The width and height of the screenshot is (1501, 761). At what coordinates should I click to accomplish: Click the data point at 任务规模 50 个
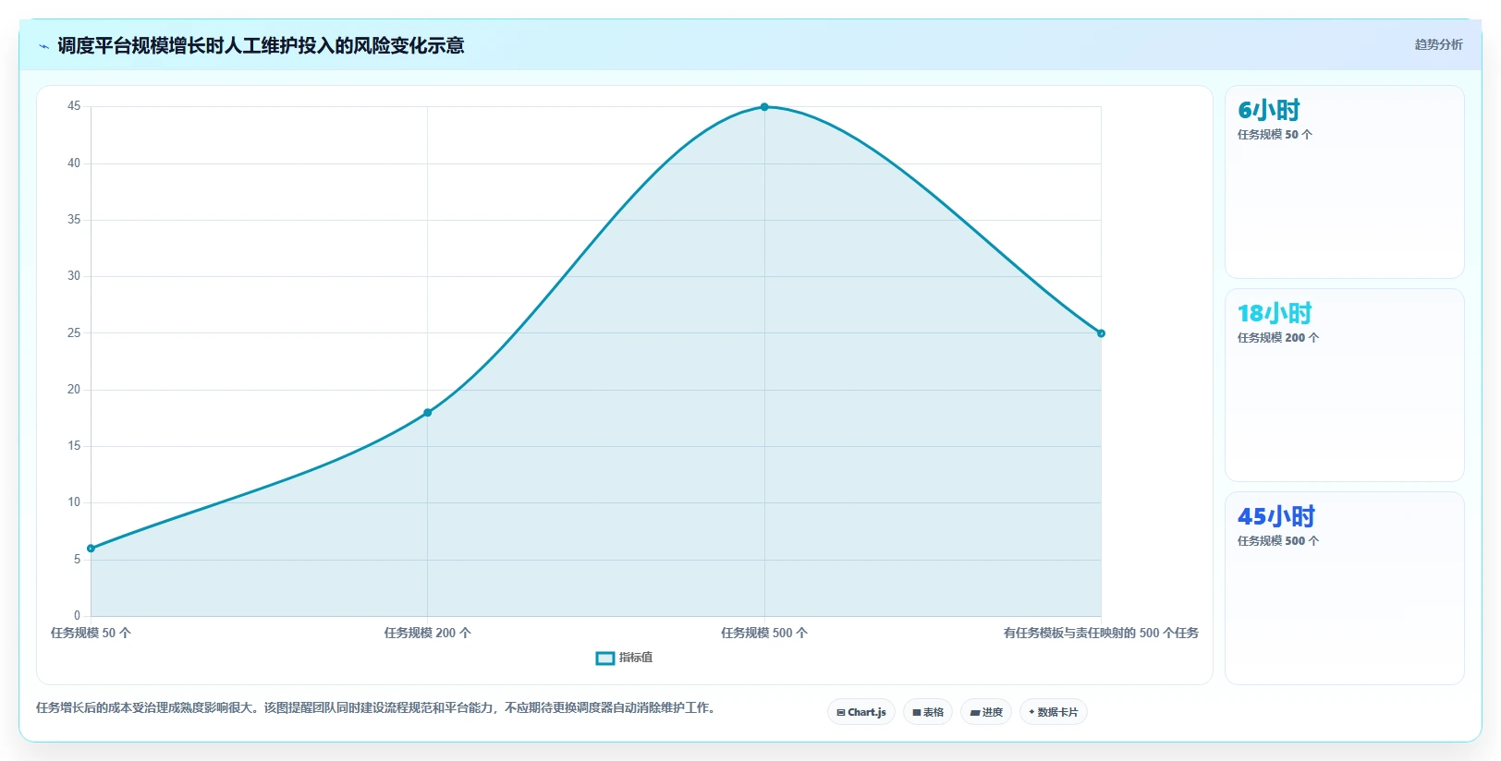(91, 549)
